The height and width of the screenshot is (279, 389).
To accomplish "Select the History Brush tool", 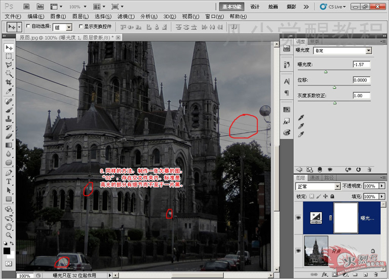I will click(x=9, y=127).
